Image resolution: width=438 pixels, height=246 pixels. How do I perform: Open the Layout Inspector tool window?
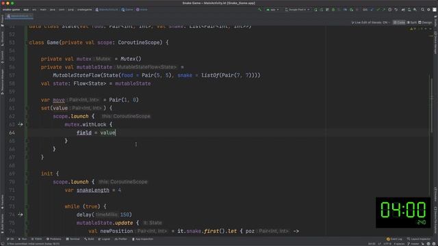coord(419,239)
